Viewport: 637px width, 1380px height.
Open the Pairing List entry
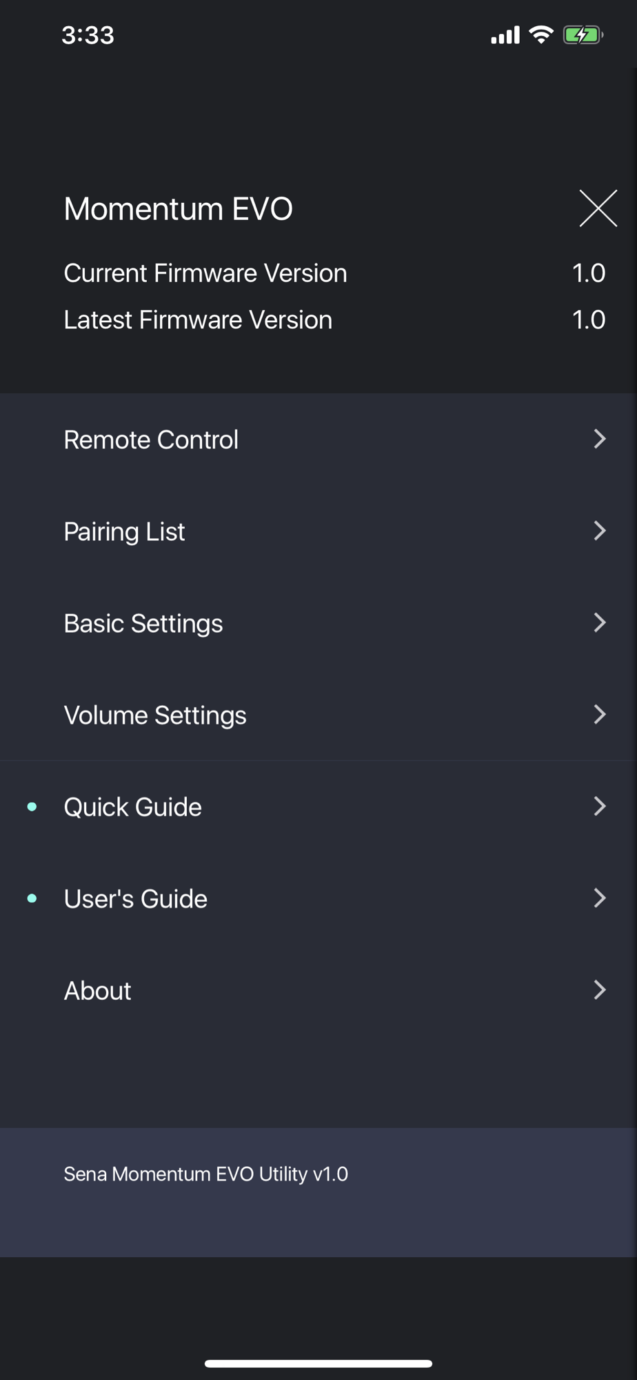point(318,531)
